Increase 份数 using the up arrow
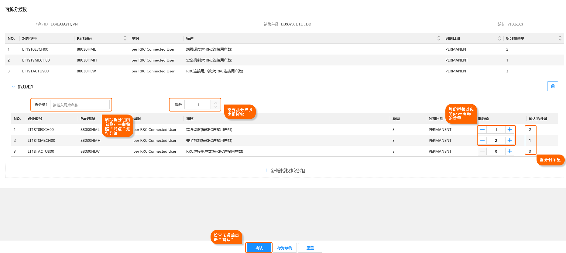 click(215, 103)
